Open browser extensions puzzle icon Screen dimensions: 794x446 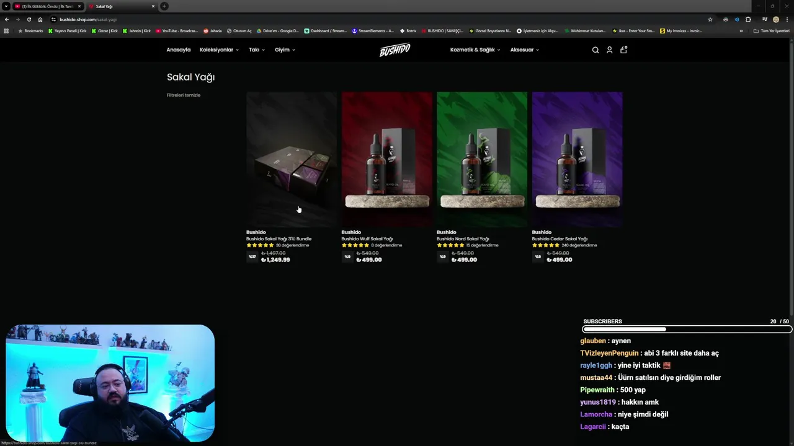748,19
